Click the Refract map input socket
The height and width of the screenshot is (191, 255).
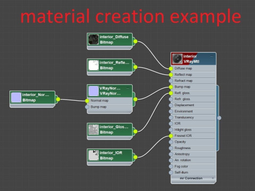click(171, 81)
